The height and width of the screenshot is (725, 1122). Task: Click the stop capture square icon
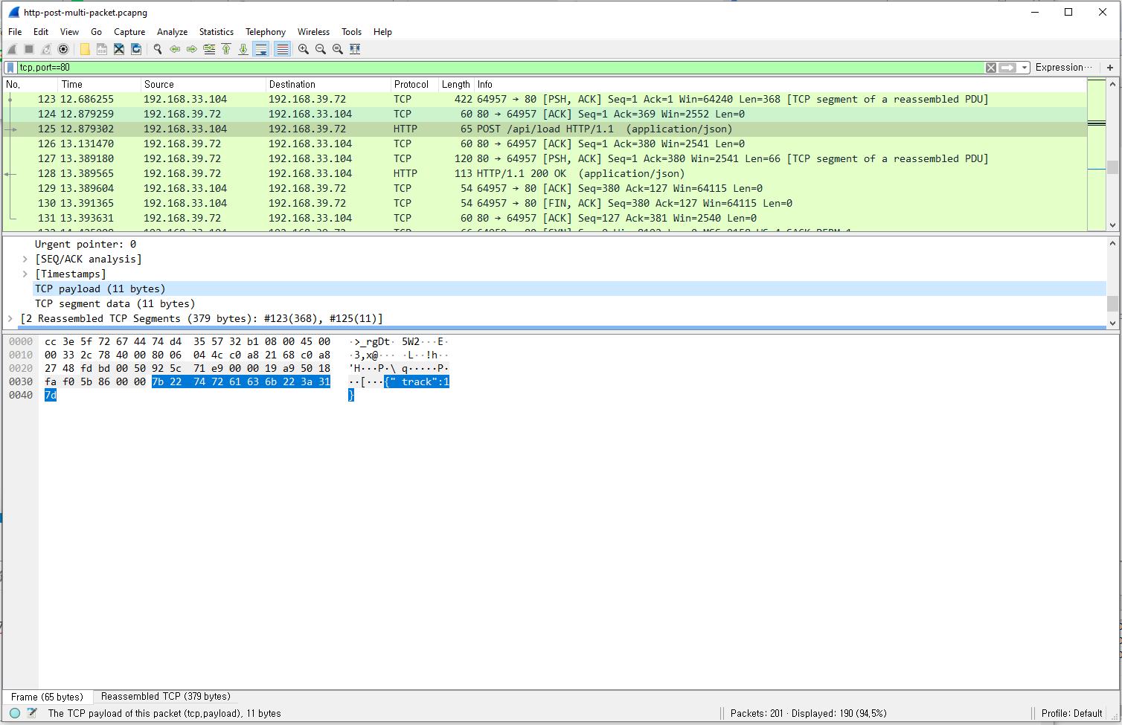tap(29, 49)
